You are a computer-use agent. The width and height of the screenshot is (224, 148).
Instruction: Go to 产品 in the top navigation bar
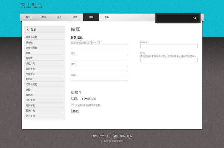coord(43,17)
